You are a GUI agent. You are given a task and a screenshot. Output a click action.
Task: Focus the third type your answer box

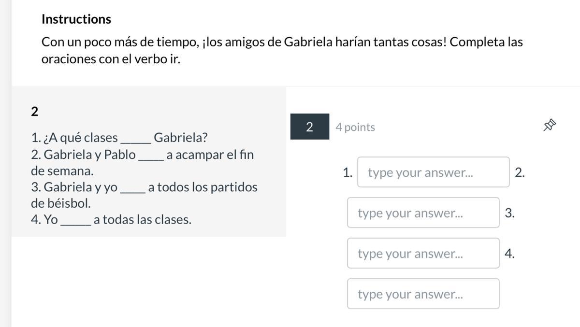423,254
